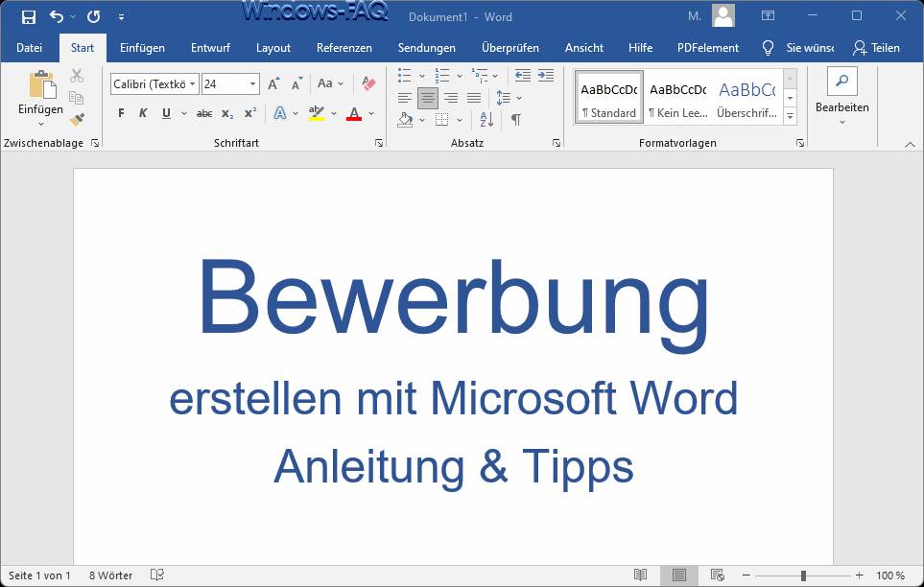The image size is (924, 587).
Task: Switch to the Referenzen tab
Action: click(x=344, y=48)
